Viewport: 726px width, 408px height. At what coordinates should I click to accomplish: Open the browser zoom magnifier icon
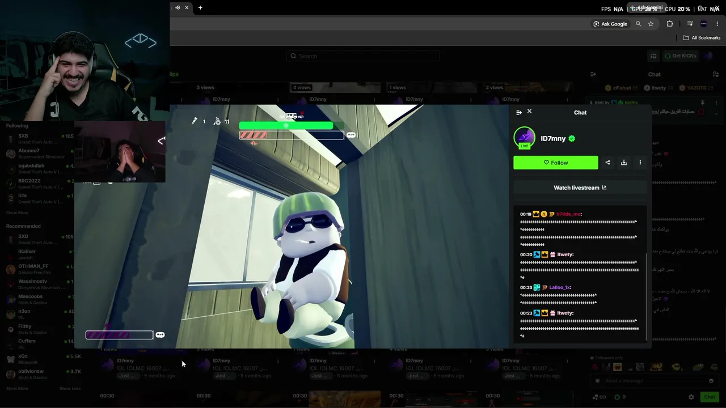(639, 24)
